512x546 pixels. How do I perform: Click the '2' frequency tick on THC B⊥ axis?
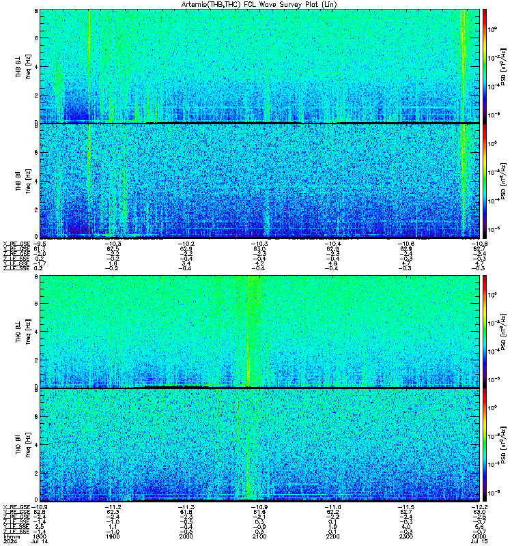tap(36, 360)
